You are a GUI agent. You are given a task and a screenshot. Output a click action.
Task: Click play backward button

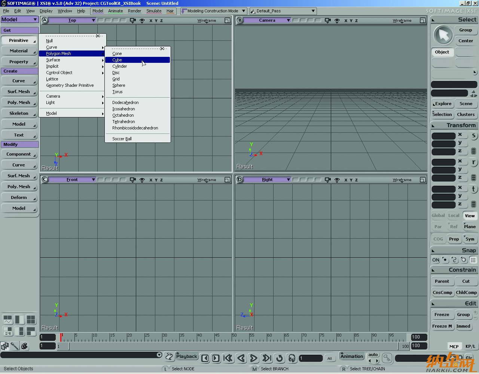(241, 358)
